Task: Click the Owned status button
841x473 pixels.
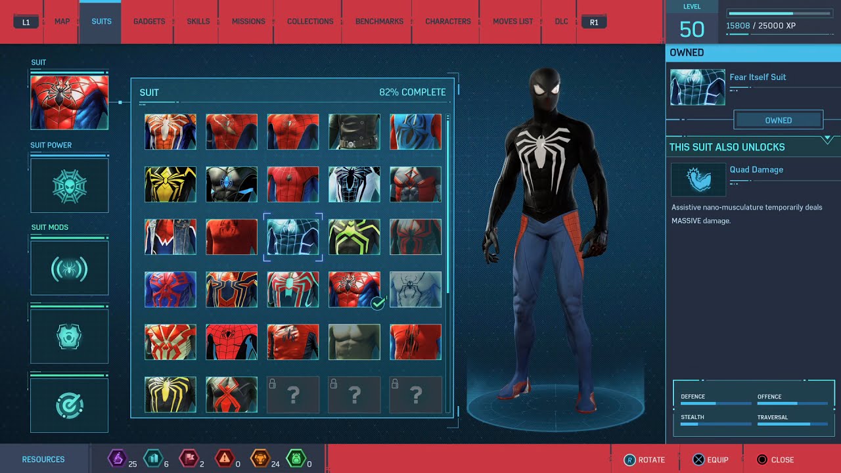Action: point(778,120)
